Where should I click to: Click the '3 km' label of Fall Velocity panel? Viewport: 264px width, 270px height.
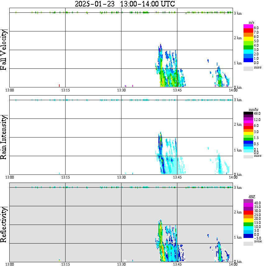238,13
